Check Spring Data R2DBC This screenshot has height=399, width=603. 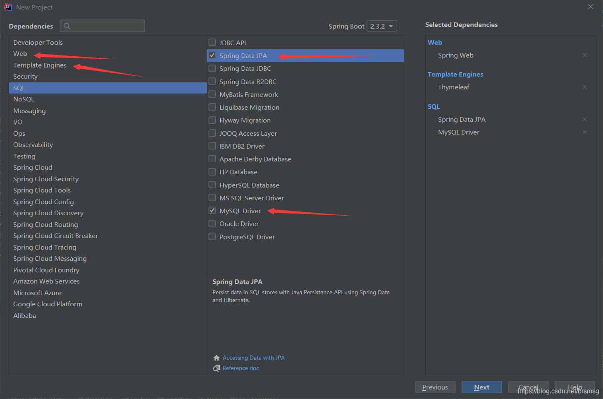point(212,81)
